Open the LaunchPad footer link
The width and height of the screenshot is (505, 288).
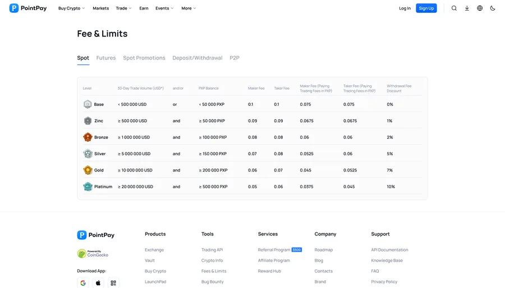155,282
